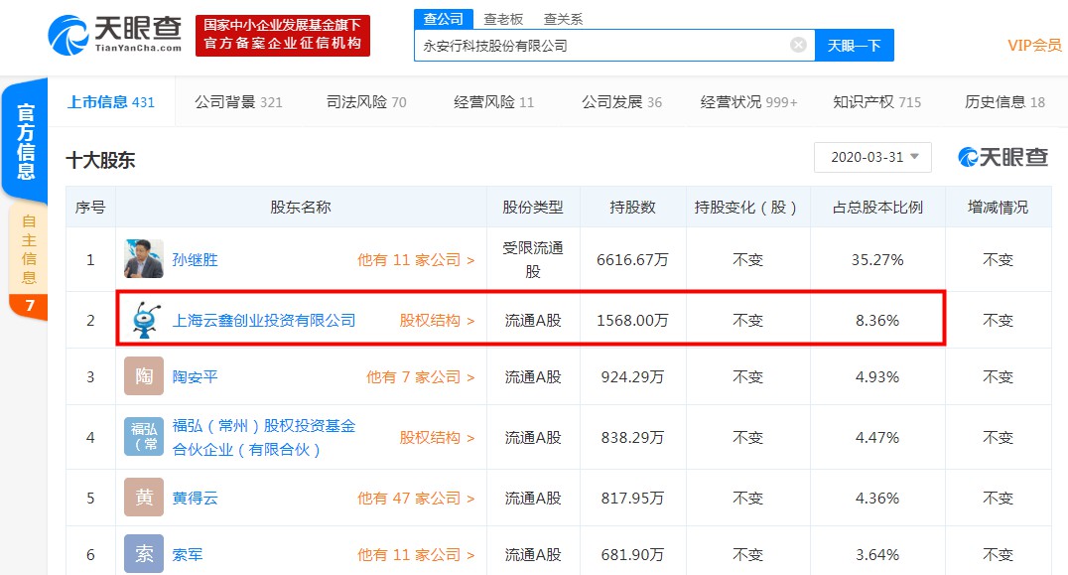1068x575 pixels.
Task: Select the 35.27% ratio cell
Action: 877,259
